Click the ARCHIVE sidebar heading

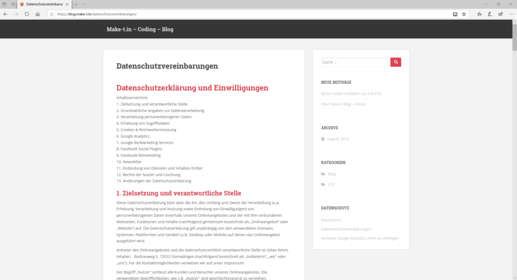pyautogui.click(x=330, y=128)
